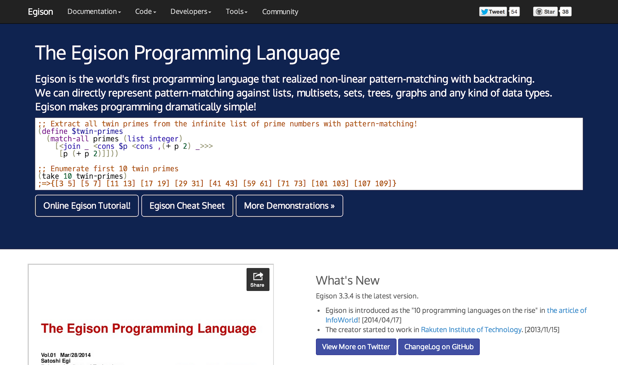This screenshot has width=618, height=365.
Task: Open the Egison Cheat Sheet
Action: pos(187,206)
